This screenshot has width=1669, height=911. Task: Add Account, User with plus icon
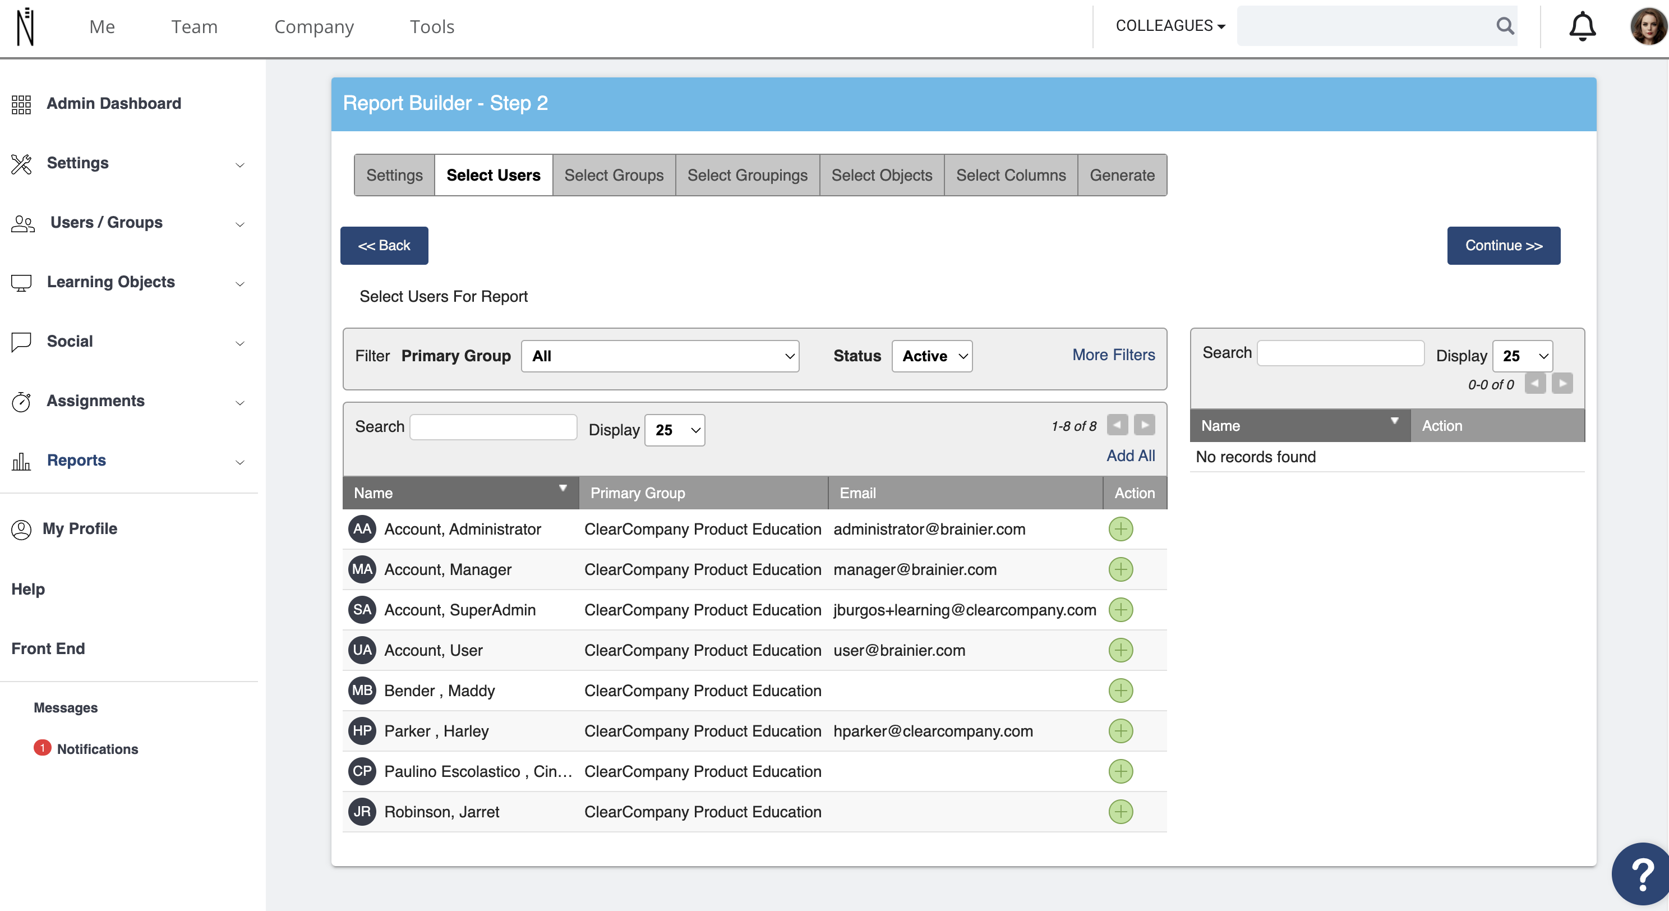tap(1120, 651)
